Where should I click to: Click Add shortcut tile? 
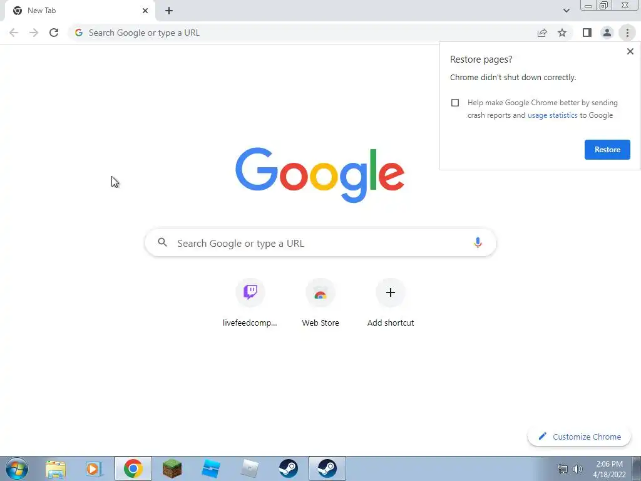(x=391, y=303)
